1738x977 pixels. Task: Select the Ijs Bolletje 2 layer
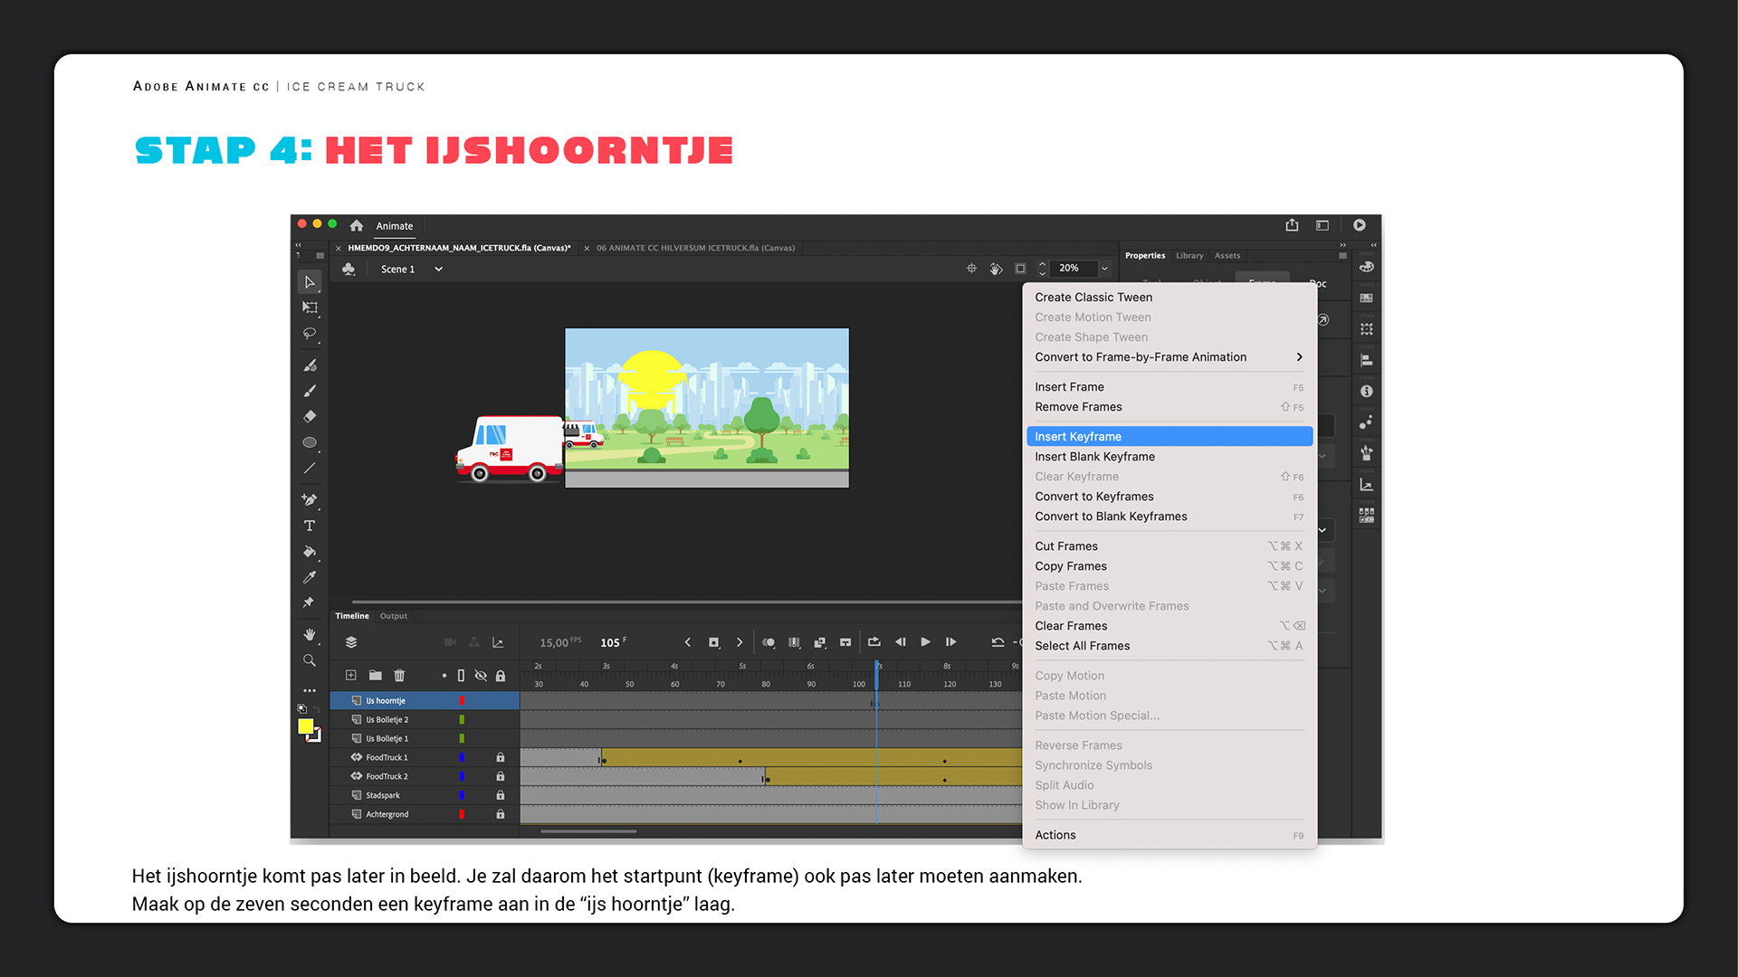(x=387, y=719)
